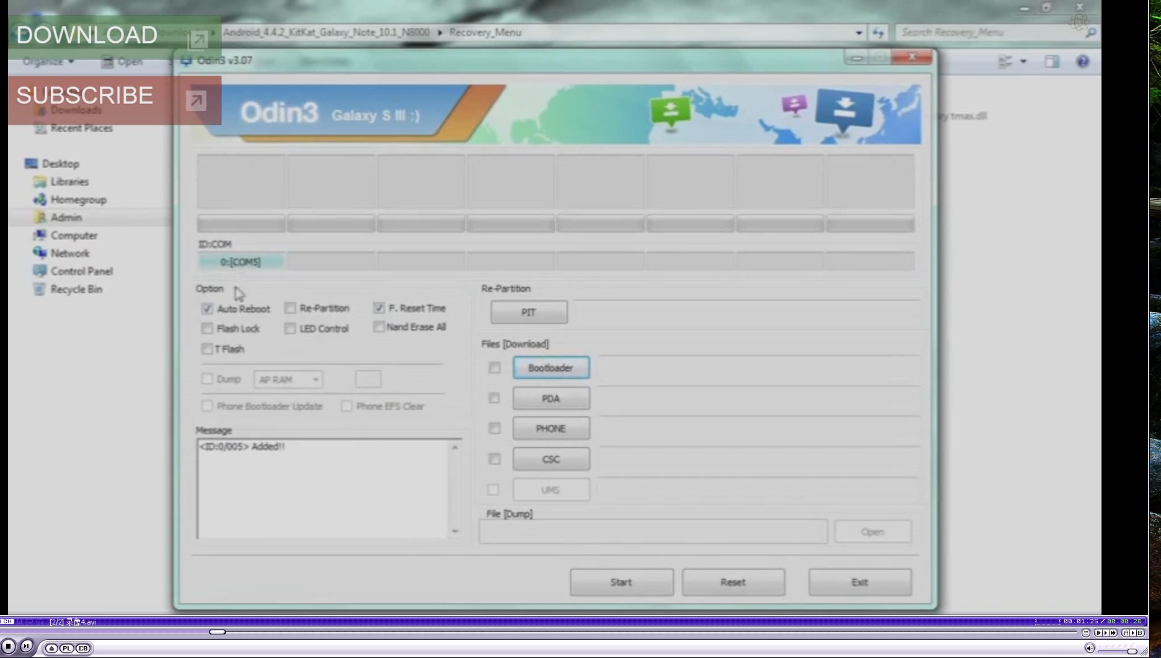
Task: Click the Start button in Odin3
Action: [622, 582]
